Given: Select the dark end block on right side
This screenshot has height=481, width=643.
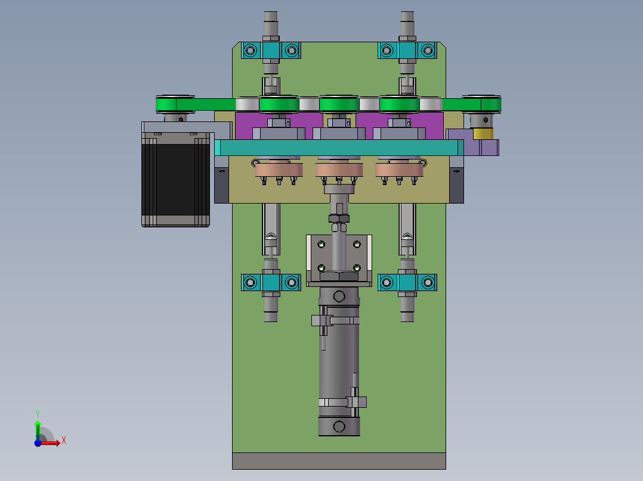Looking at the screenshot, I should click(x=456, y=185).
